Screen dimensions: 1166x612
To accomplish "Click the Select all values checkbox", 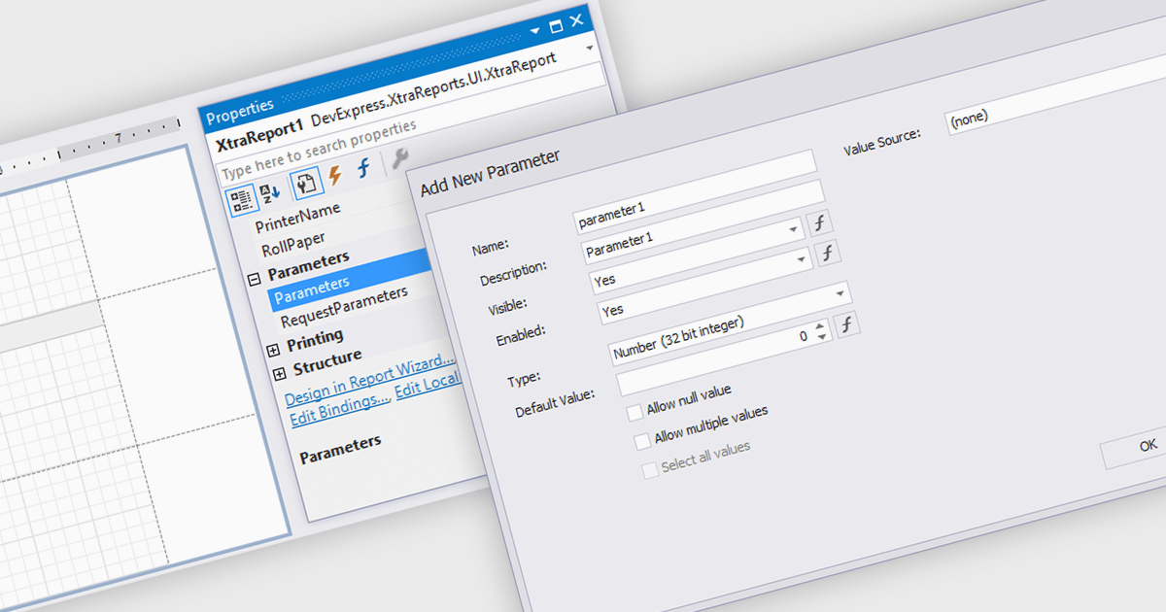I will click(x=649, y=471).
